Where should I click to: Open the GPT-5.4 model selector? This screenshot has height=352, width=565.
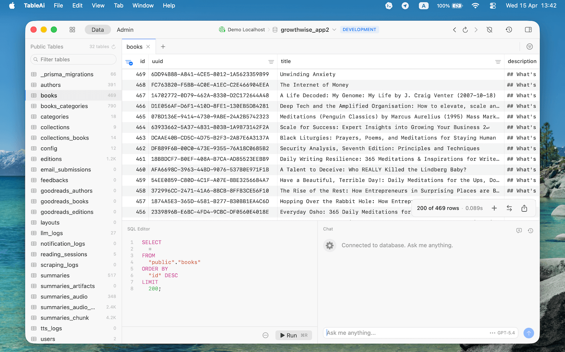[x=502, y=333]
